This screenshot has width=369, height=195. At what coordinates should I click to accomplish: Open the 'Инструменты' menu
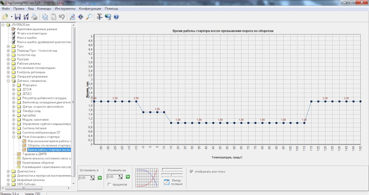click(x=65, y=9)
